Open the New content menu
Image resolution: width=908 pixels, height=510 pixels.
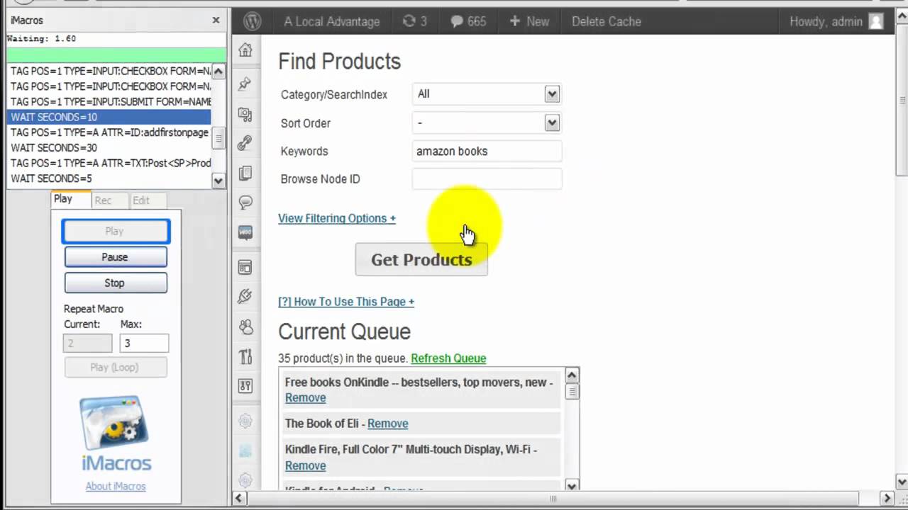529,21
